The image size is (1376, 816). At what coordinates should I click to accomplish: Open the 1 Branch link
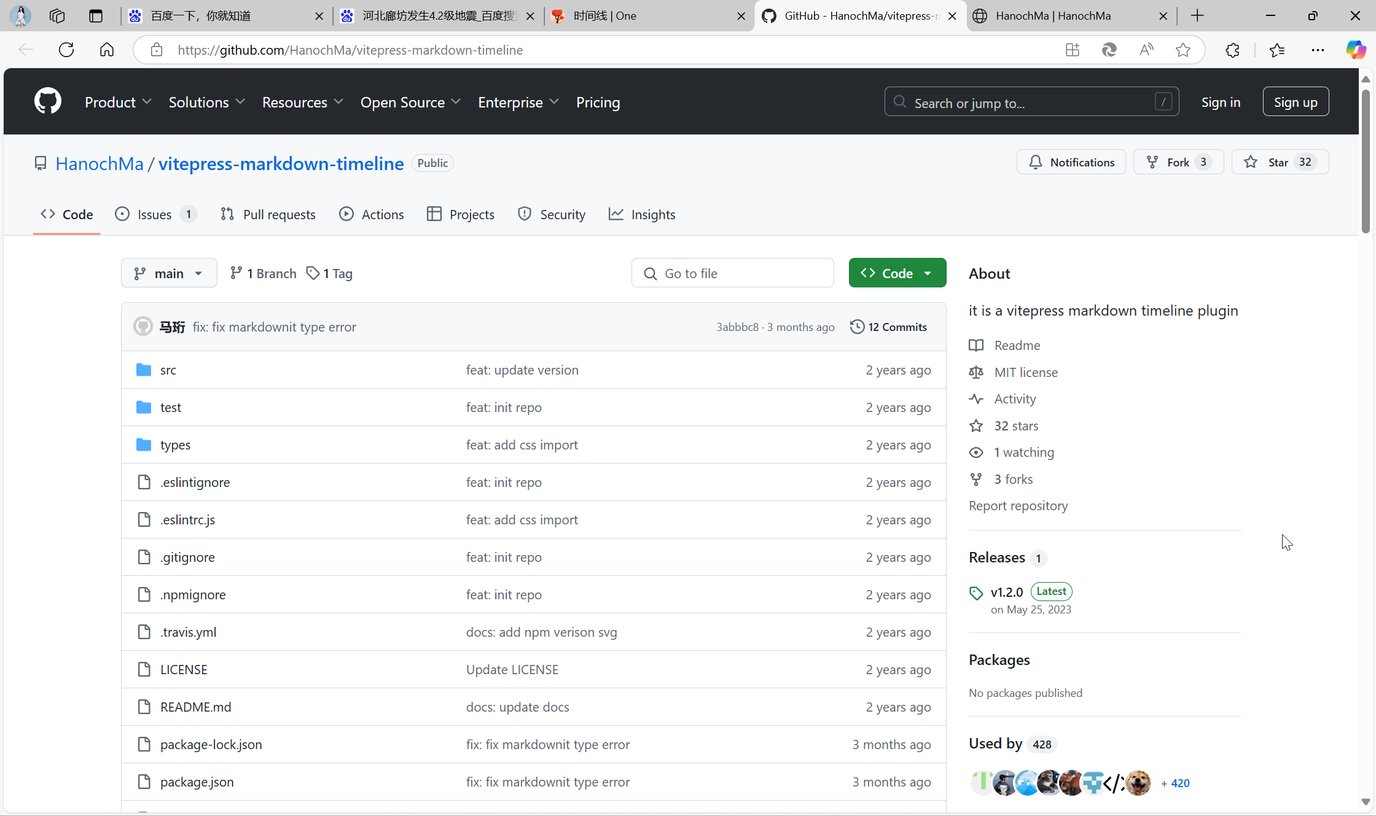point(263,273)
